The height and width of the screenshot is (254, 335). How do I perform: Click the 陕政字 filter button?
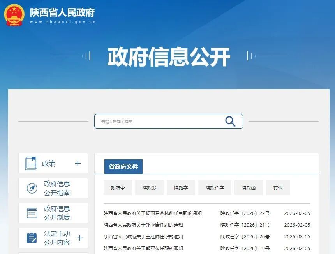click(180, 188)
